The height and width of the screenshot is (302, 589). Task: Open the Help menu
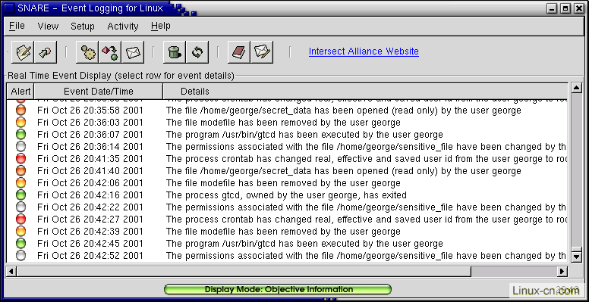160,26
